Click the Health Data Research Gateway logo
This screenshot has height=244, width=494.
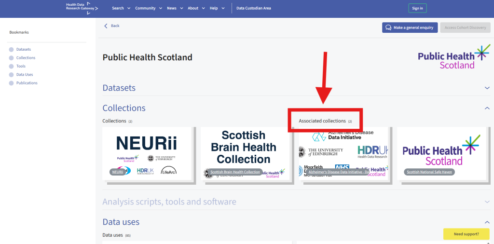82,8
